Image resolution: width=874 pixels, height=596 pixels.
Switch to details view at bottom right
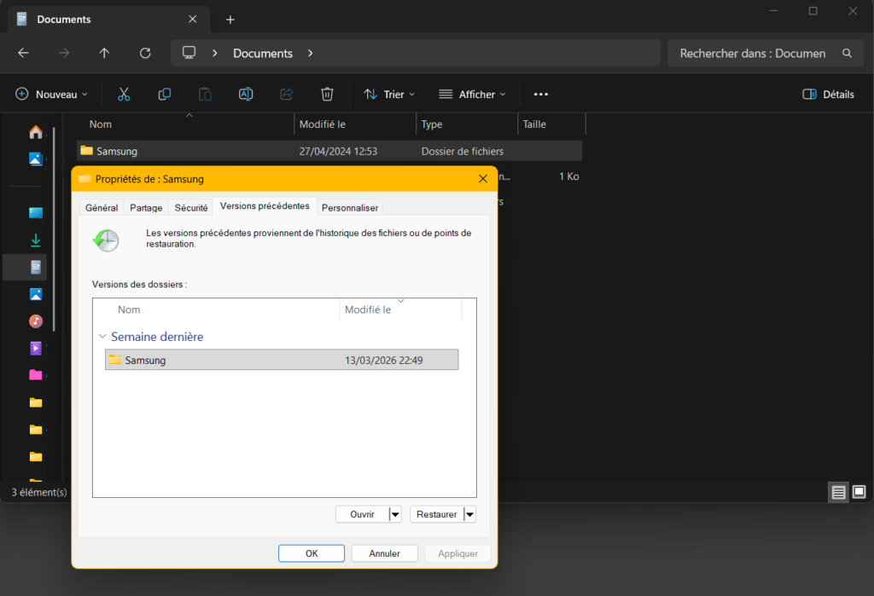pos(838,492)
